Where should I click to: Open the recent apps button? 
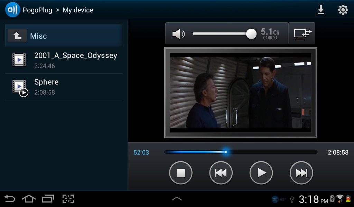tap(48, 199)
